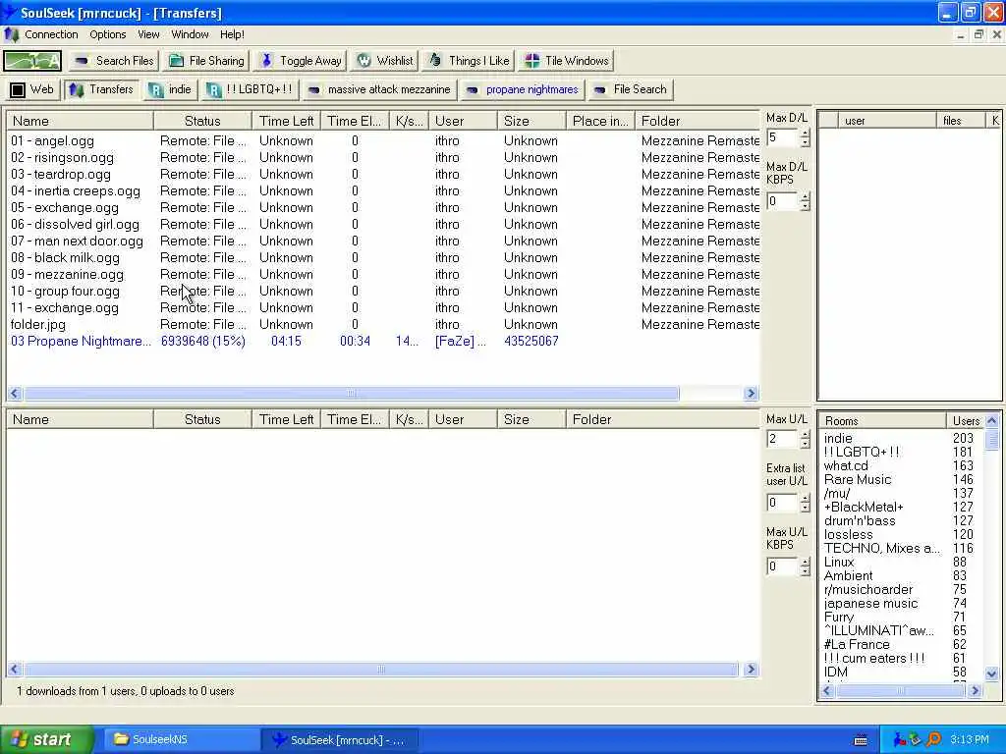Click the downloads horizontal scrollbar thumb
1006x754 pixels.
tap(351, 393)
